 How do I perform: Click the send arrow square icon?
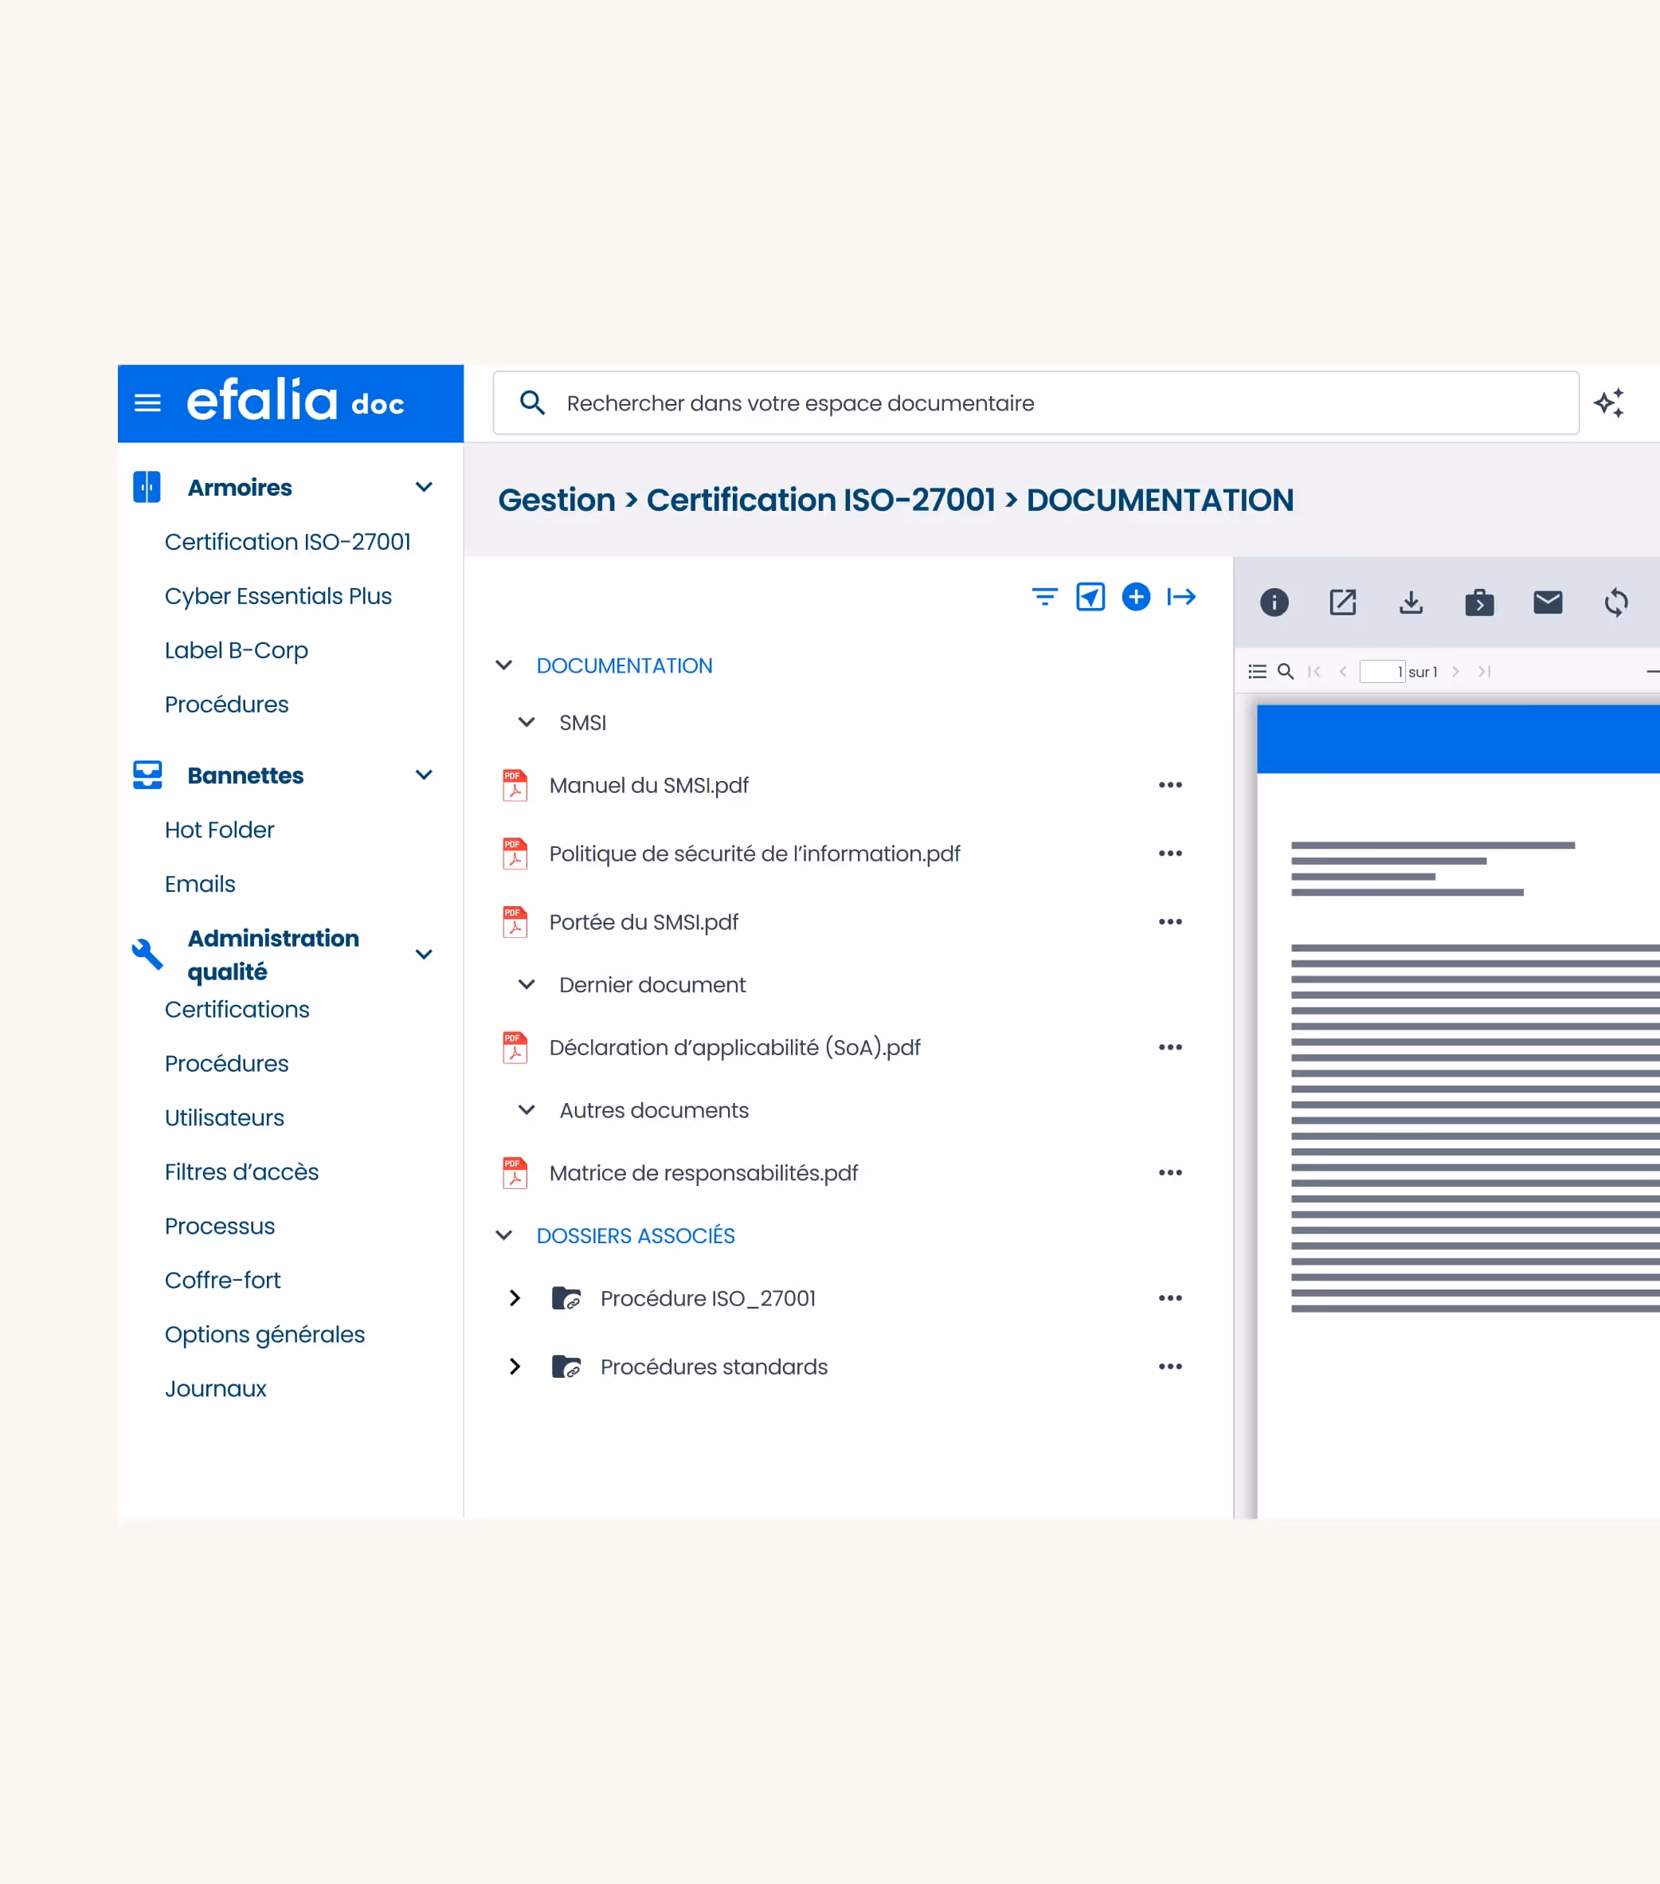[x=1090, y=597]
